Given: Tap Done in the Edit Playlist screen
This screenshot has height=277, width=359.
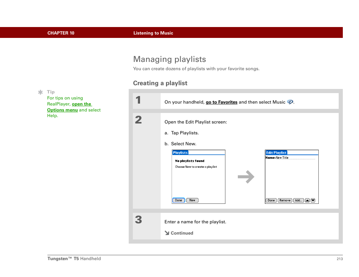Looking at the screenshot, I should 271,200.
